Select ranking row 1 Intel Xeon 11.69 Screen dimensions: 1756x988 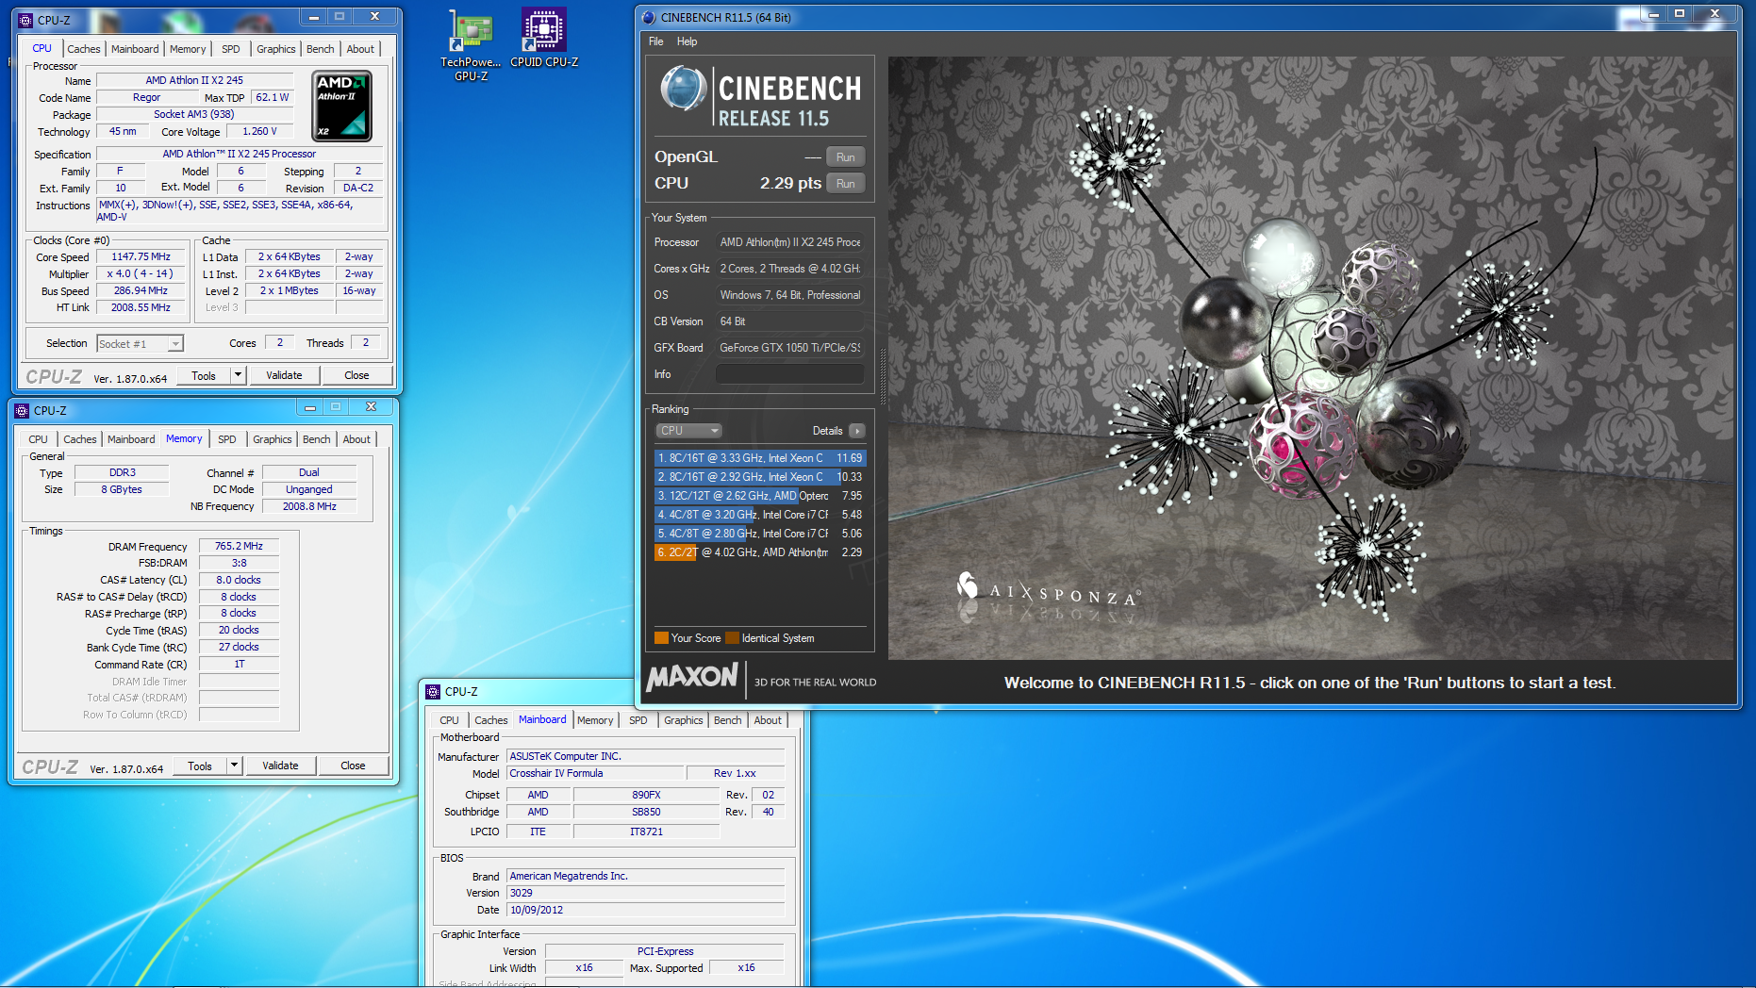pyautogui.click(x=760, y=458)
